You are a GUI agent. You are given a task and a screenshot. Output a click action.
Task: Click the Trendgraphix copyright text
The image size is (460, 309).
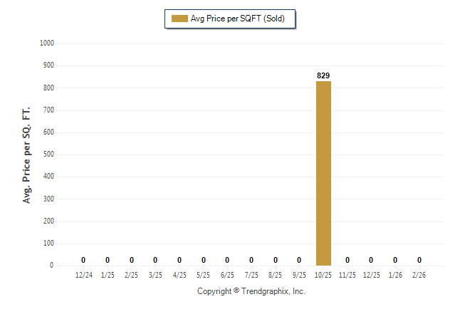pyautogui.click(x=251, y=291)
